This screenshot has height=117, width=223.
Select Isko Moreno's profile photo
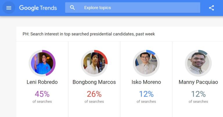click(146, 63)
